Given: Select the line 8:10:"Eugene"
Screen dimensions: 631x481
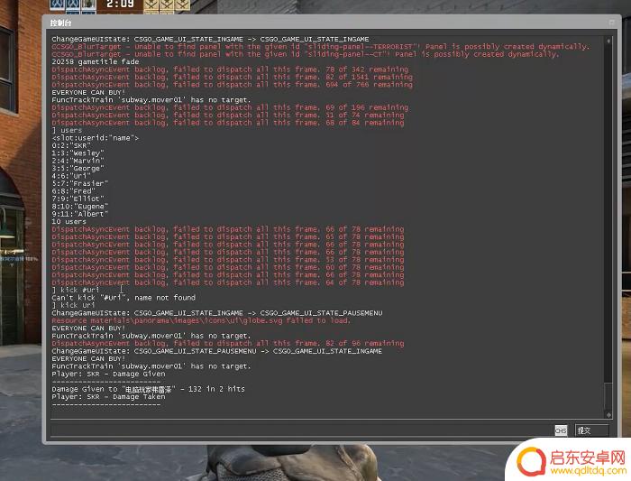Looking at the screenshot, I should [80, 207].
